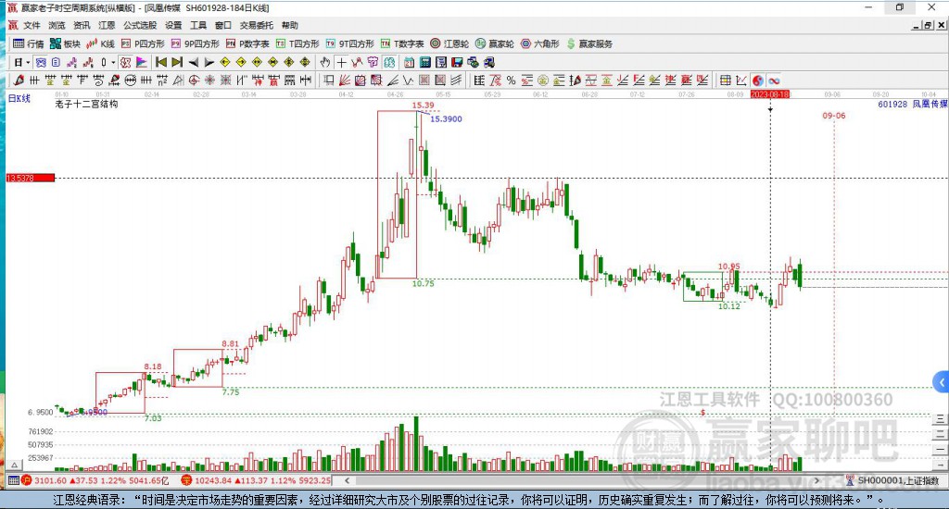Select the Gann fan lines tool
Viewport: 949px width, 509px height.
click(345, 81)
